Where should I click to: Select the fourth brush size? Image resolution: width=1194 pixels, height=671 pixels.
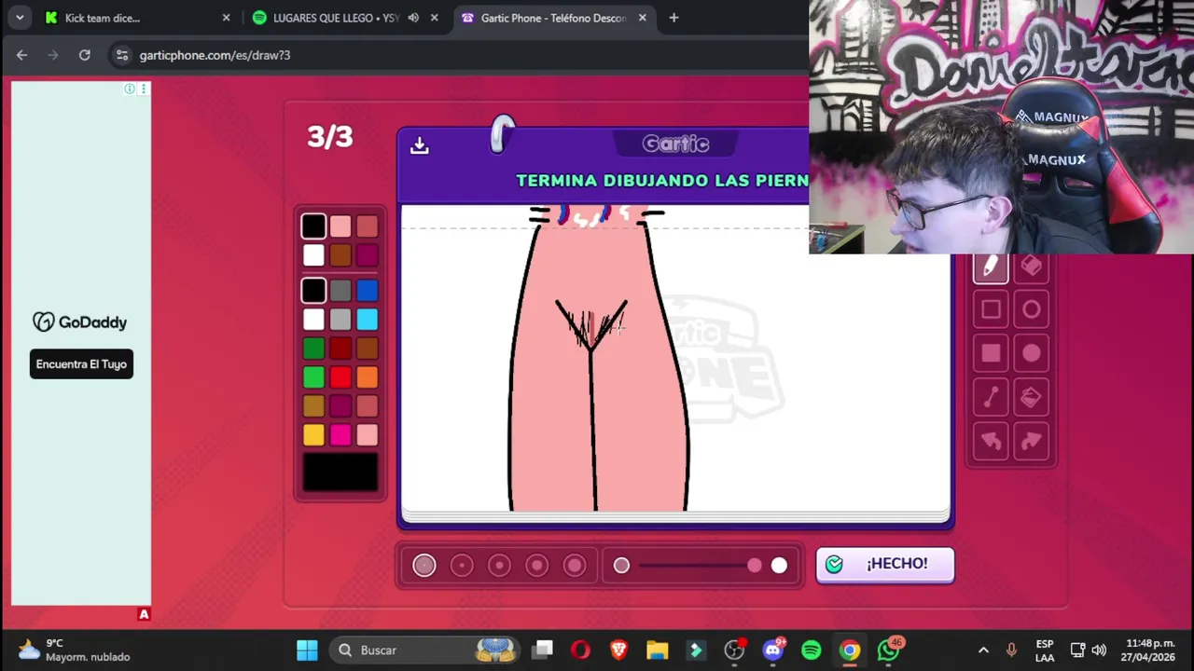coord(536,565)
